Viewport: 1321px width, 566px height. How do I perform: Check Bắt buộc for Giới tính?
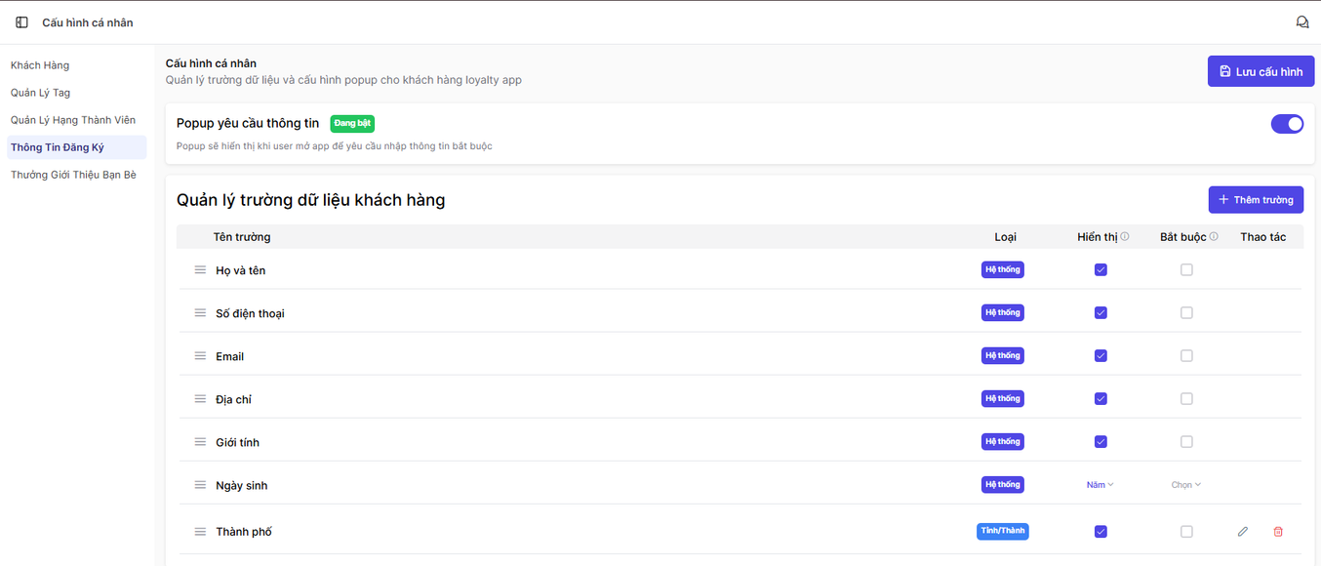1186,442
